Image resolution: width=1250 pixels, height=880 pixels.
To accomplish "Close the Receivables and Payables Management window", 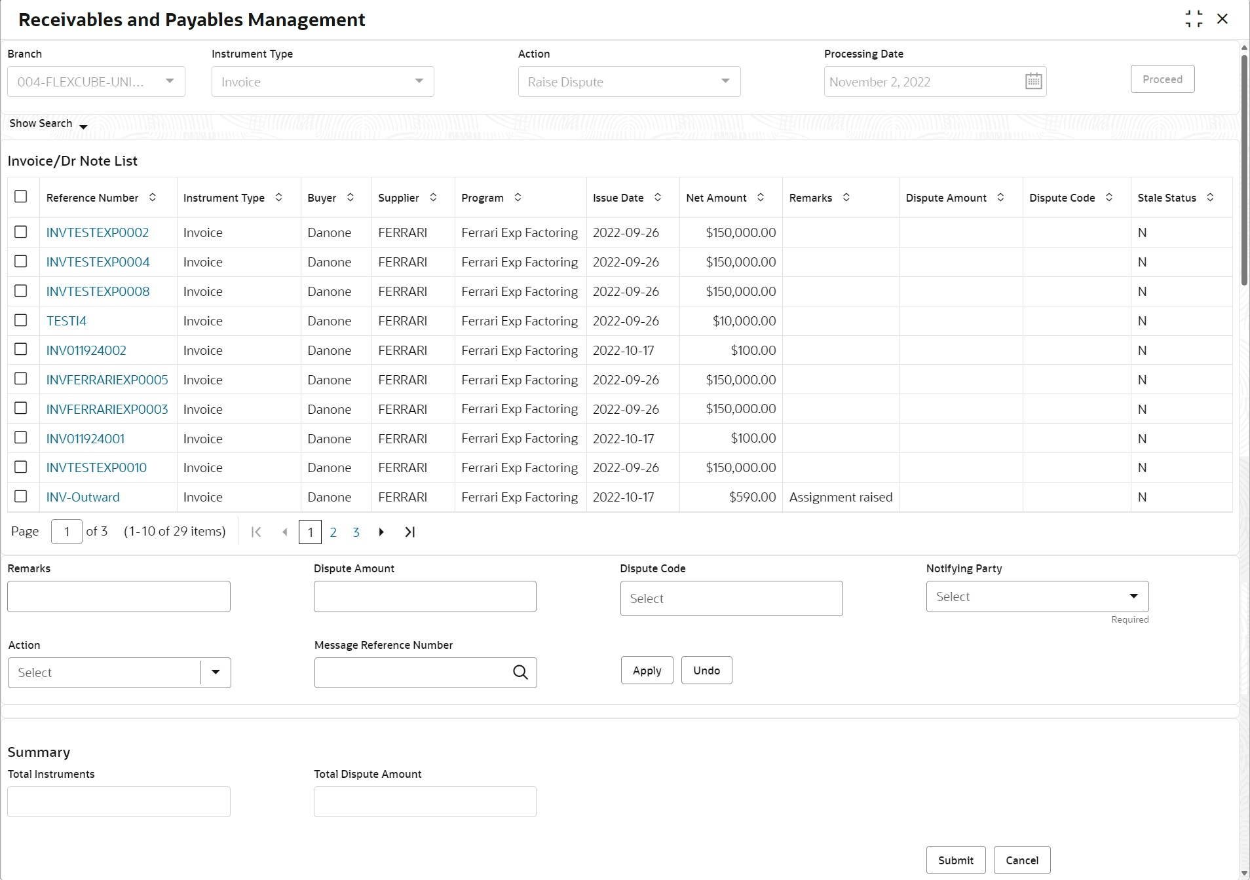I will point(1222,19).
